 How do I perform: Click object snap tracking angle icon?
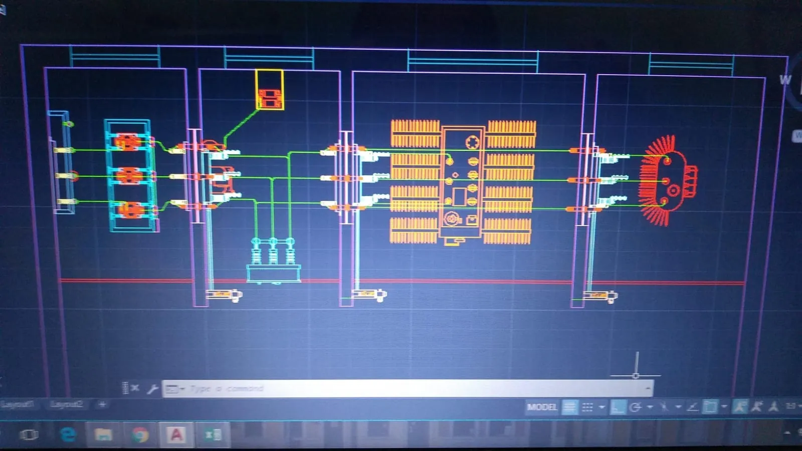coord(693,407)
